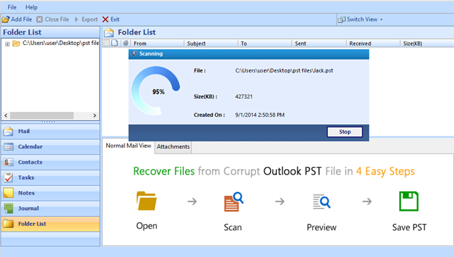
Task: Click the Add File folder icon
Action: pos(5,19)
